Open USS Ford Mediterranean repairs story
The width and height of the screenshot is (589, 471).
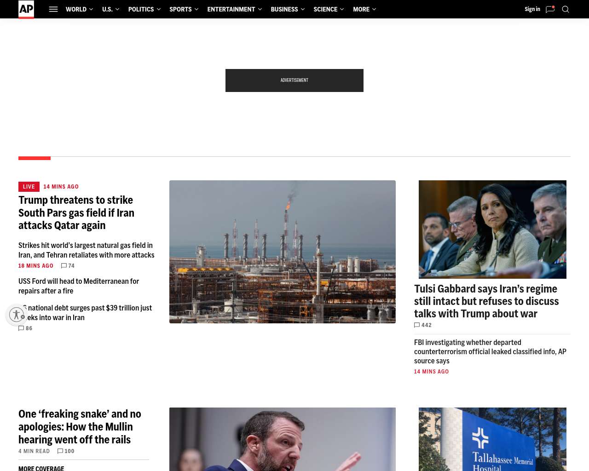79,286
